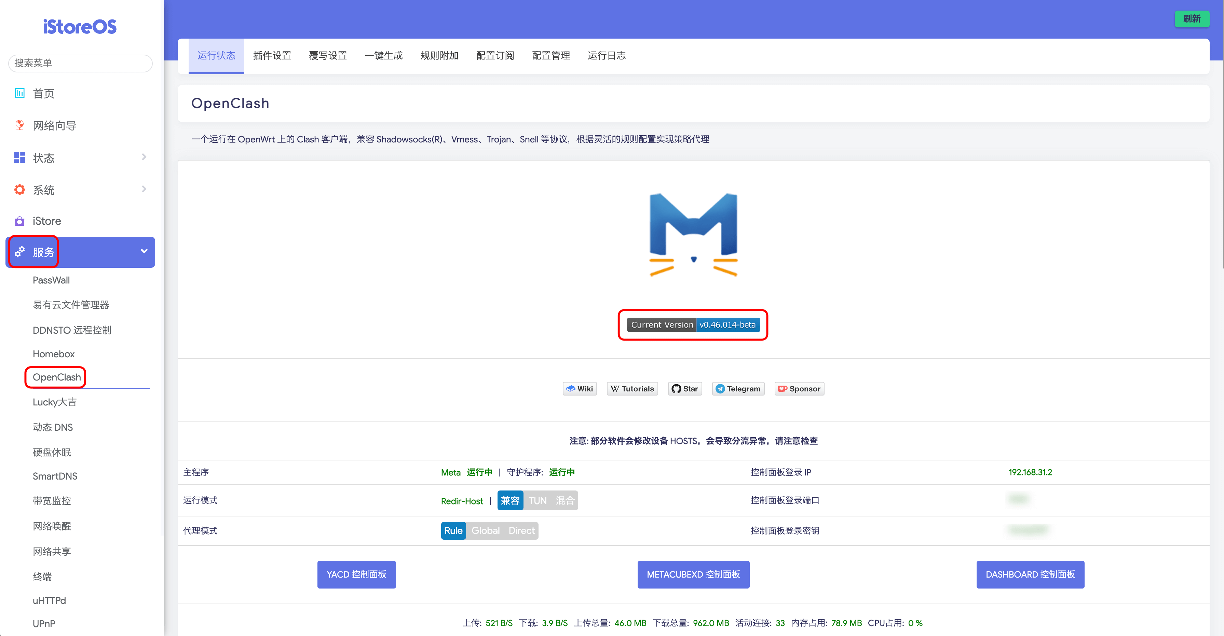Click the Current Version v0.46.014-beta badge

(693, 325)
